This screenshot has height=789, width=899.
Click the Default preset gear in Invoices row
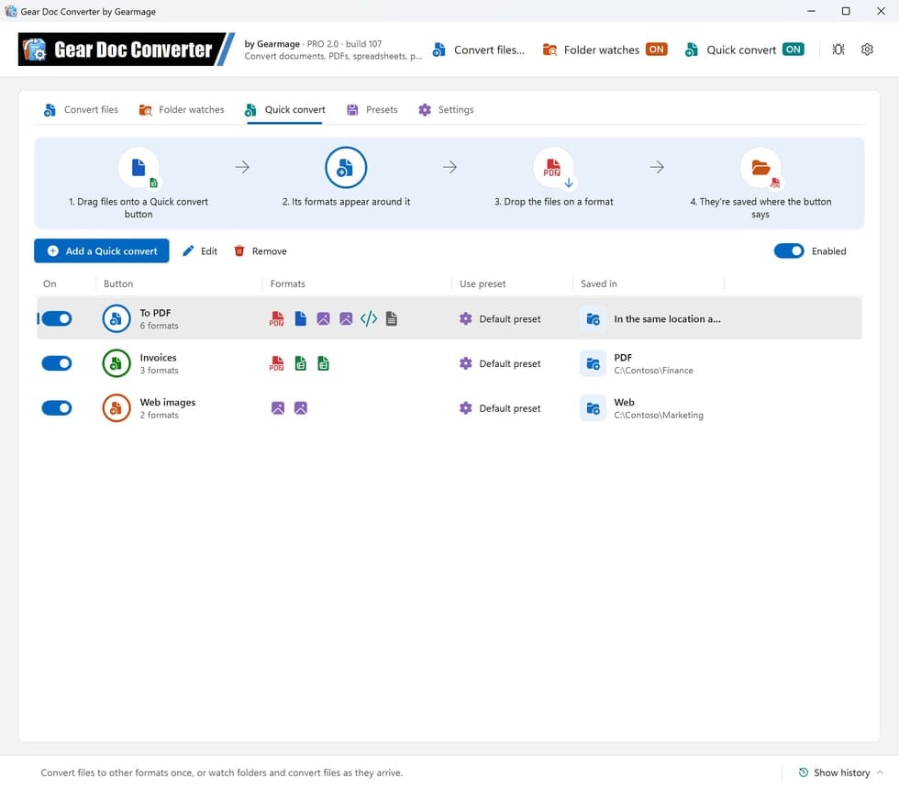(x=466, y=363)
